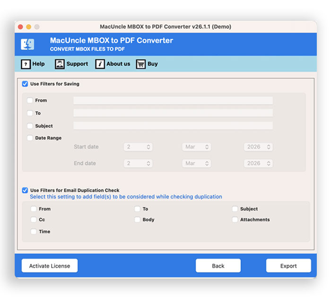
Task: Enable the Subject saving filter checkbox
Action: pos(30,126)
